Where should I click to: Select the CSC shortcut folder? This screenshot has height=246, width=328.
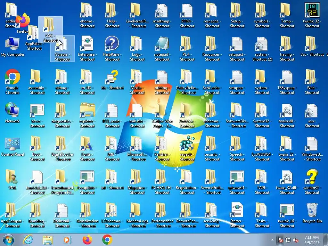pyautogui.click(x=50, y=29)
